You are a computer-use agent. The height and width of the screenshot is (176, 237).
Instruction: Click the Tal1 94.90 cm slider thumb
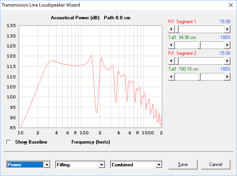click(199, 45)
